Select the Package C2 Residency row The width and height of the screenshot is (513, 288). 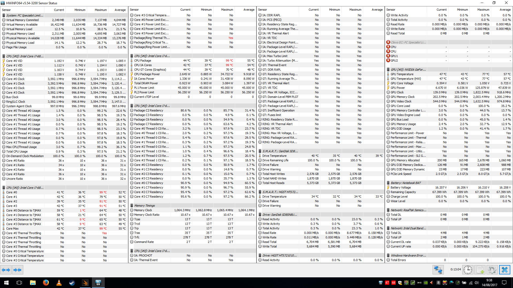[192, 110]
